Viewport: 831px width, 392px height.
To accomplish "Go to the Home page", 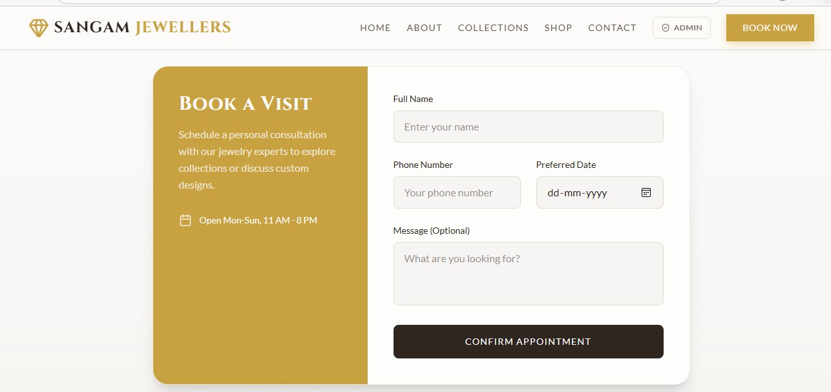I will (x=375, y=28).
